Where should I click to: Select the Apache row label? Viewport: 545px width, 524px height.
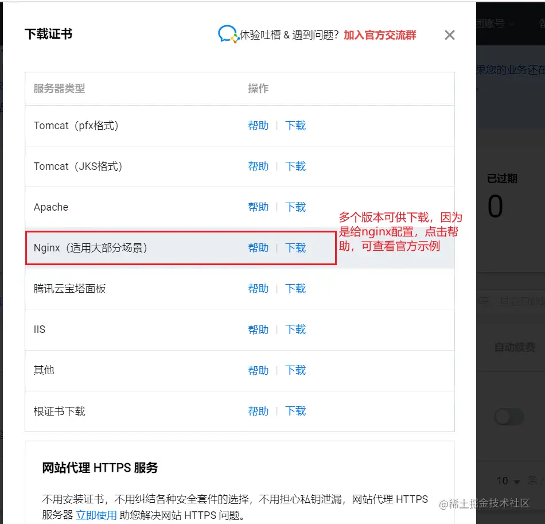50,207
